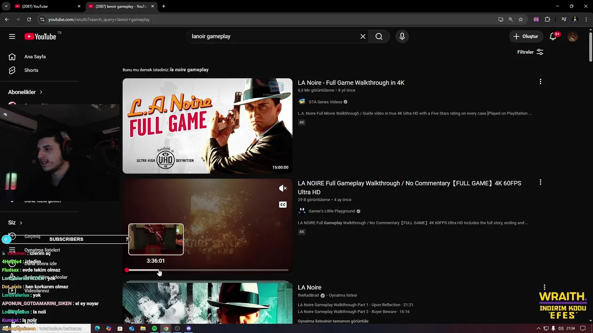The width and height of the screenshot is (593, 333).
Task: Open the YouTube hamburger guide menu
Action: coord(12,37)
